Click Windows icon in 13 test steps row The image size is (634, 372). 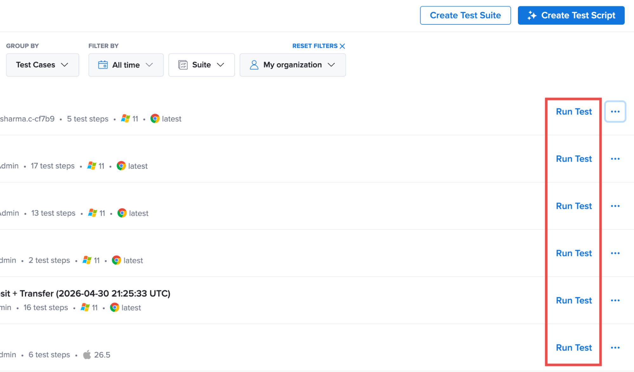tap(93, 213)
